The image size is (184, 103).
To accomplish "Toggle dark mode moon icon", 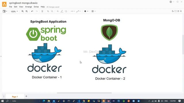I will [173, 11].
